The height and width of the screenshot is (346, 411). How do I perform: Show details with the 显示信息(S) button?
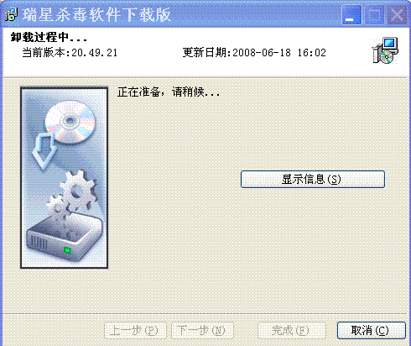point(313,179)
